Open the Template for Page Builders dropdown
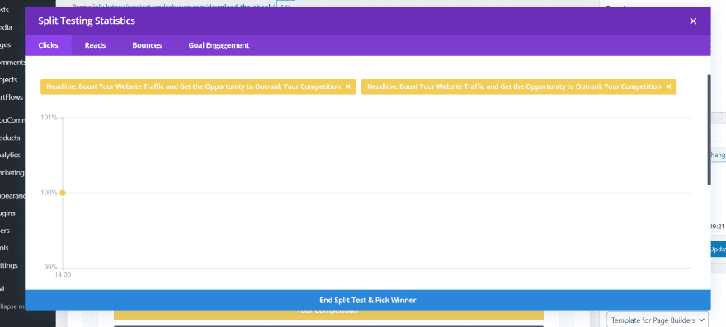This screenshot has height=327, width=726. pyautogui.click(x=658, y=320)
